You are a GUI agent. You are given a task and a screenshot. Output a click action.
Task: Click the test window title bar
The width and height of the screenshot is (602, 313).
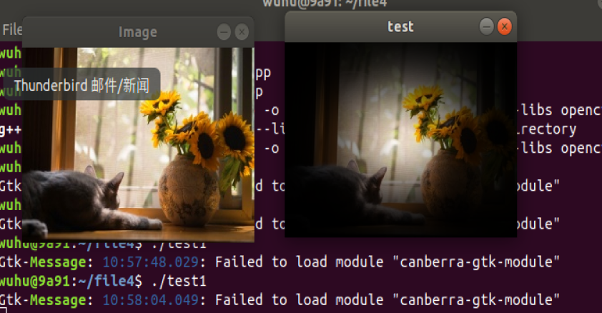(x=400, y=27)
